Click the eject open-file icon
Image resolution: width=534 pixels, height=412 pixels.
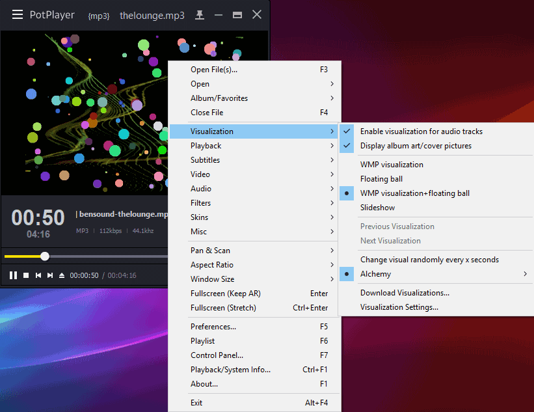pyautogui.click(x=62, y=275)
